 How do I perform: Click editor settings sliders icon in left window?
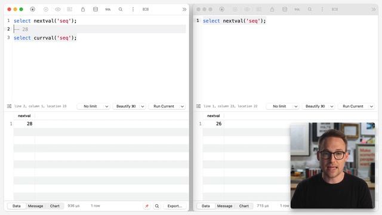10,106
